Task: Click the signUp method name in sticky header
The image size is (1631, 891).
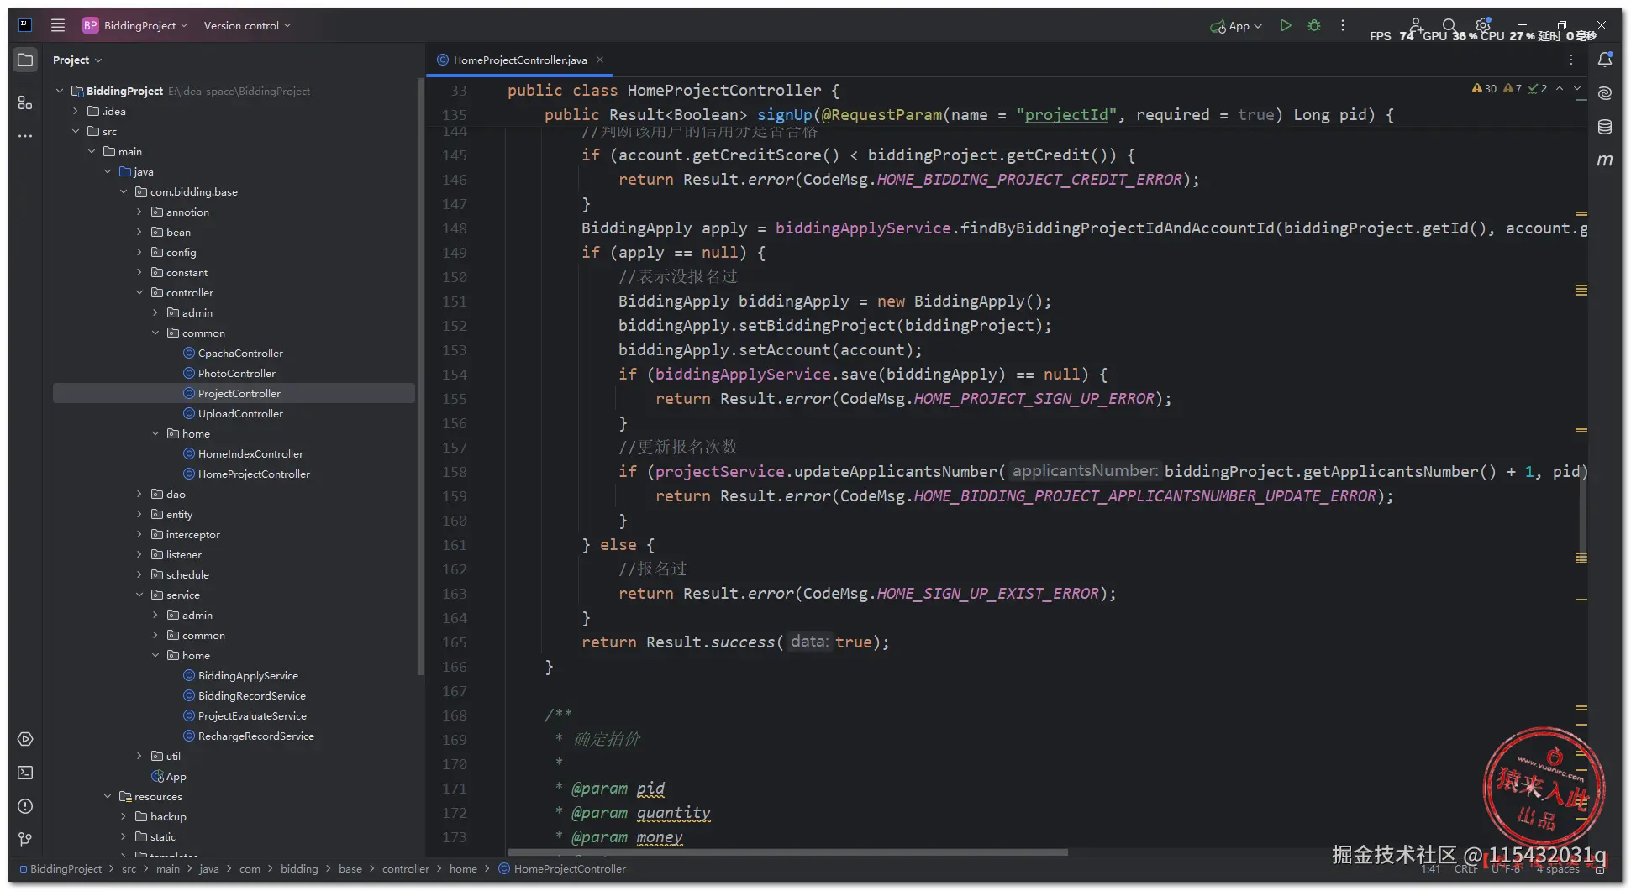Action: pyautogui.click(x=785, y=114)
